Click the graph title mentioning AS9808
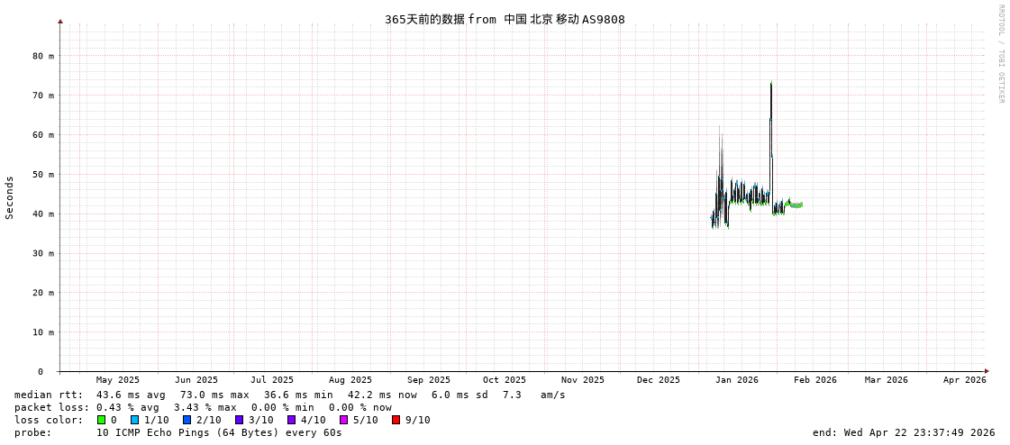The width and height of the screenshot is (1010, 445). tap(505, 19)
